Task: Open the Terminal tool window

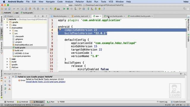Action: point(9,102)
